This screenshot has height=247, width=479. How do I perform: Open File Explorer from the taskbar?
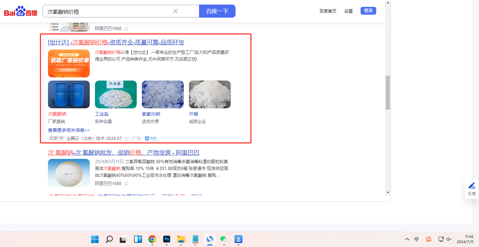coord(181,239)
